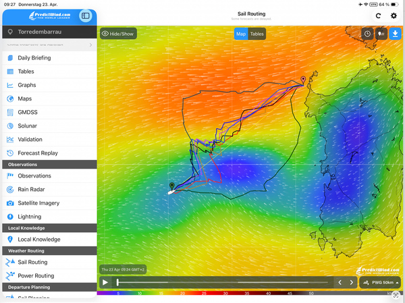The width and height of the screenshot is (405, 303).
Task: Click the PredictWind.com logo header
Action: click(49, 16)
